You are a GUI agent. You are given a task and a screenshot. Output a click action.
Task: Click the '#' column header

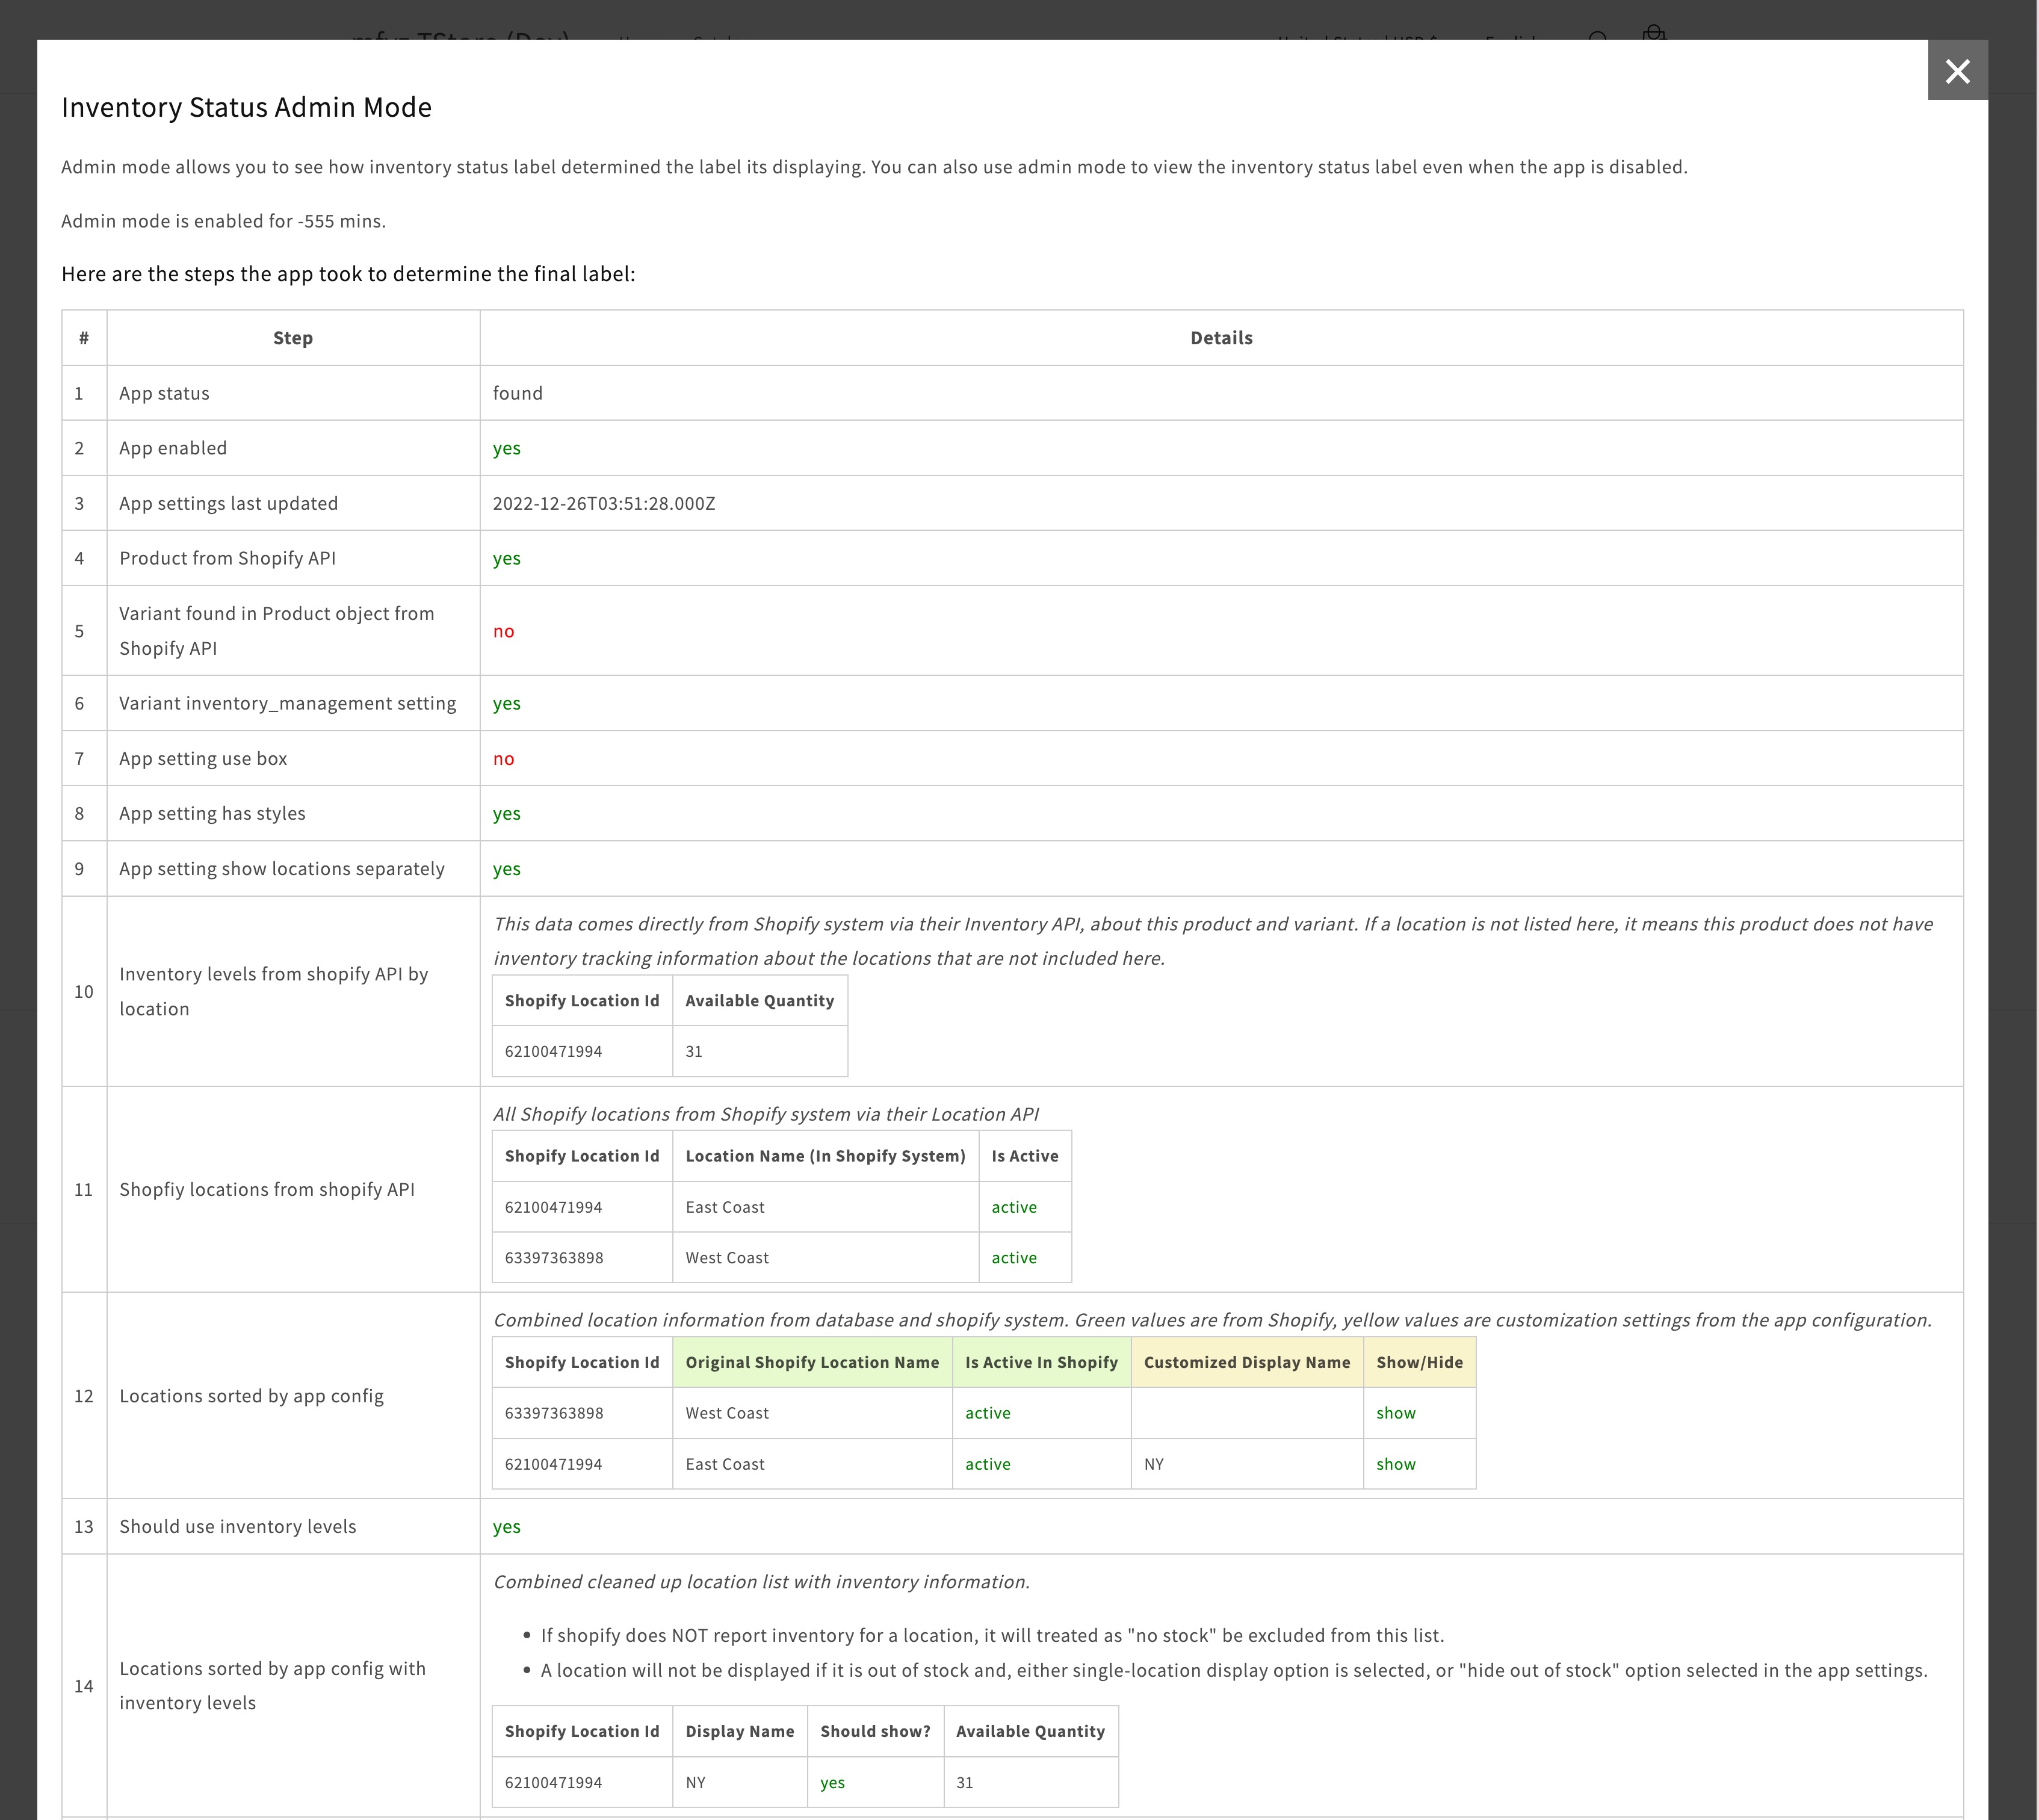tap(84, 338)
